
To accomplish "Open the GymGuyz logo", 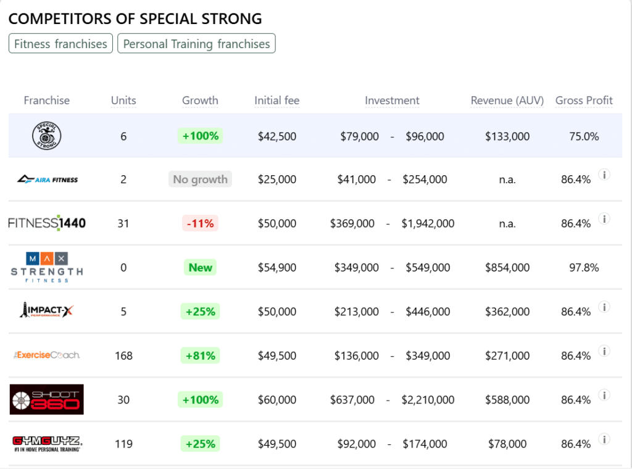I will coord(47,444).
